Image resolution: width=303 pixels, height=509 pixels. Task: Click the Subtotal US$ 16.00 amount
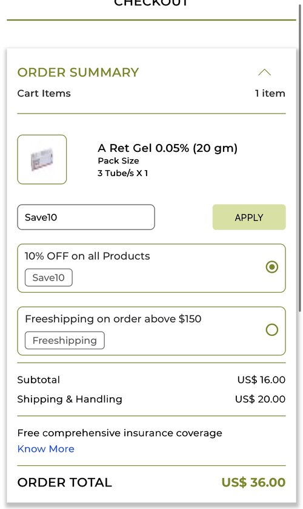261,380
